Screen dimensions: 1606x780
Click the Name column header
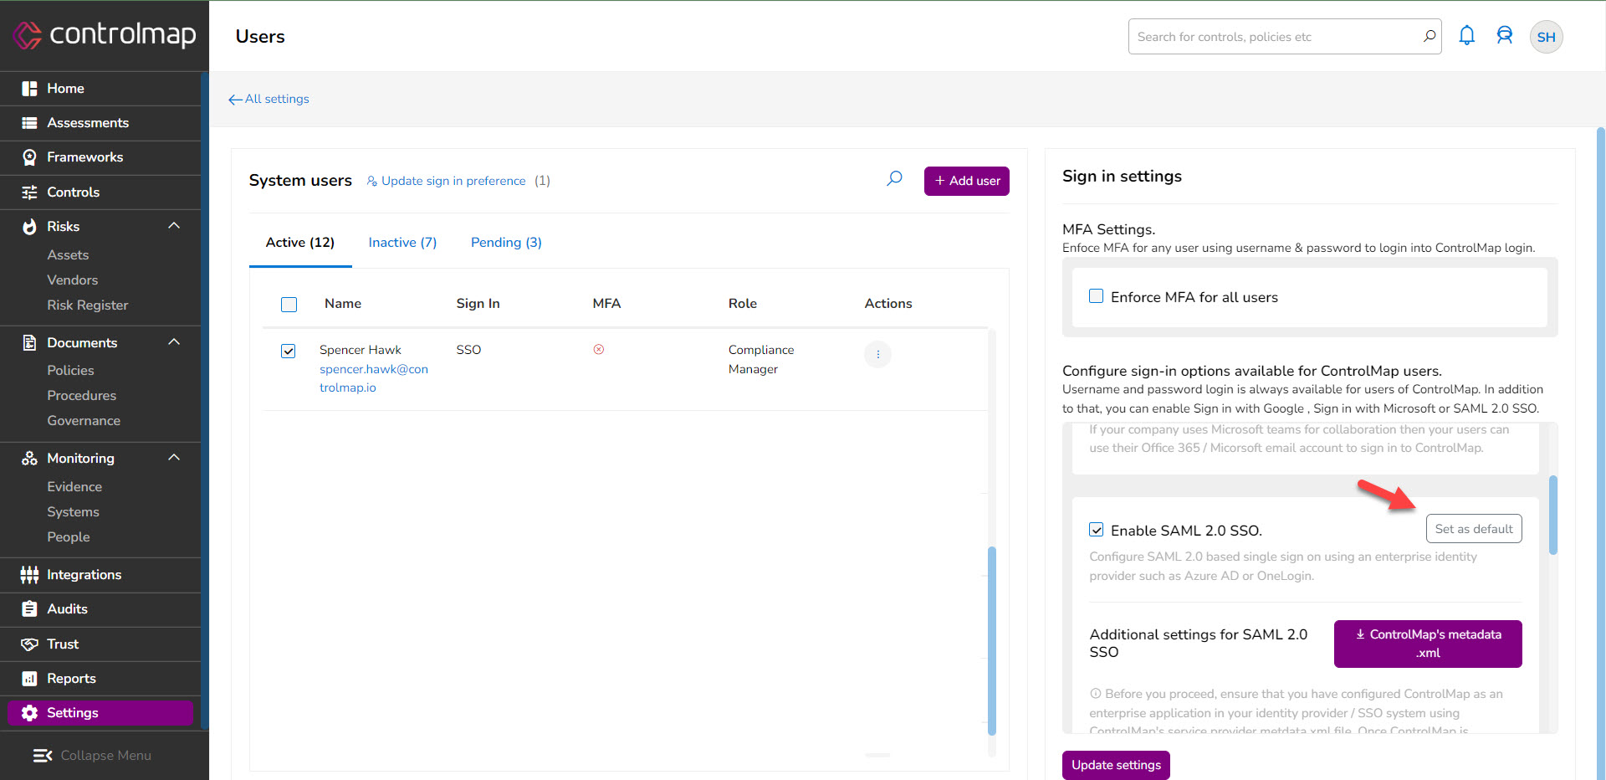pyautogui.click(x=343, y=304)
